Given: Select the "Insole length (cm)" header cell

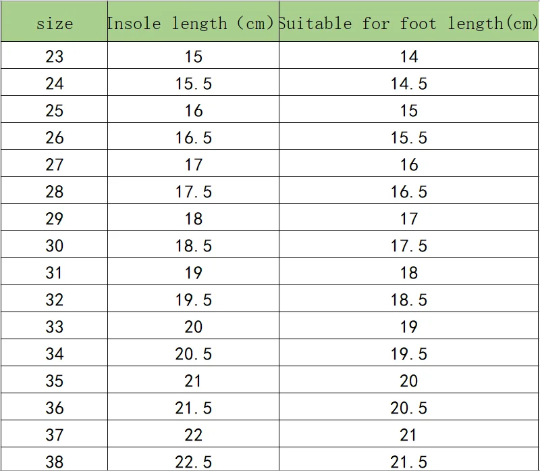Looking at the screenshot, I should (192, 24).
